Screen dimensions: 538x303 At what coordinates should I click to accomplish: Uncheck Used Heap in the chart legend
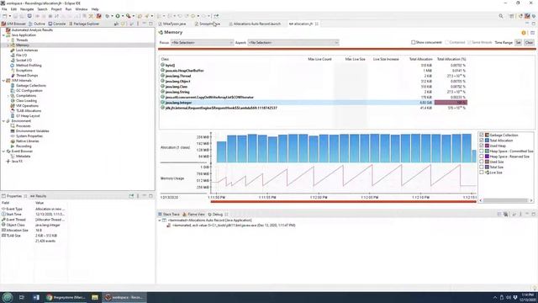(x=482, y=146)
